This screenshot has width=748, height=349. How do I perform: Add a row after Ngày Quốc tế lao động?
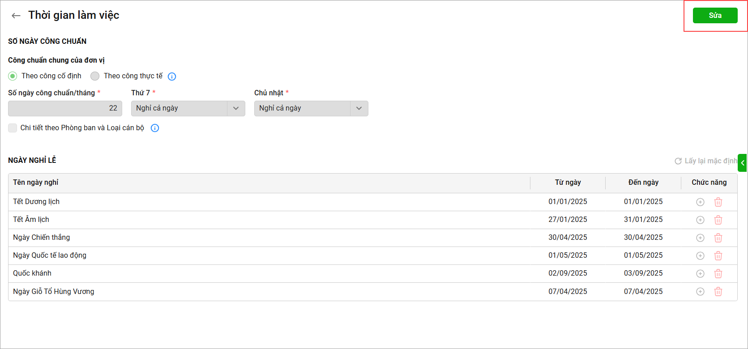tap(700, 256)
